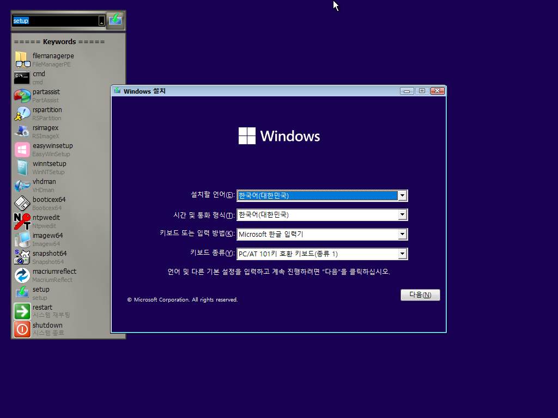Click the 'Microsoft 한글 입력기' value text

coord(271,234)
